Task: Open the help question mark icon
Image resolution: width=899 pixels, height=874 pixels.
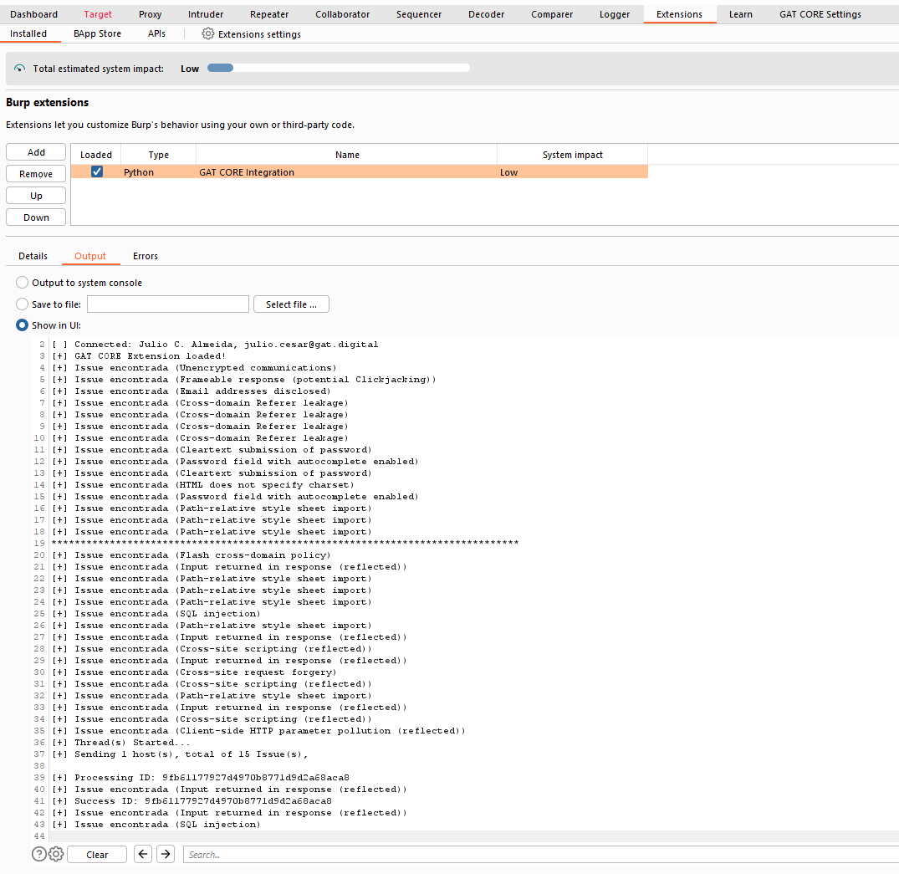Action: [x=39, y=854]
